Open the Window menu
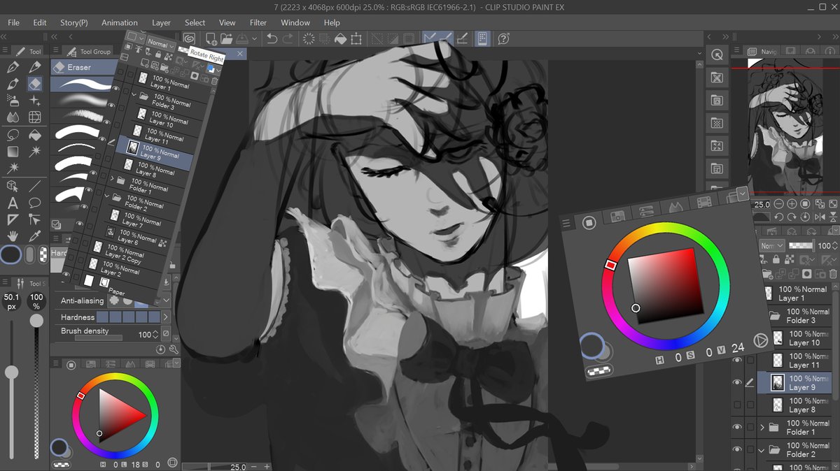The width and height of the screenshot is (840, 471). (295, 22)
